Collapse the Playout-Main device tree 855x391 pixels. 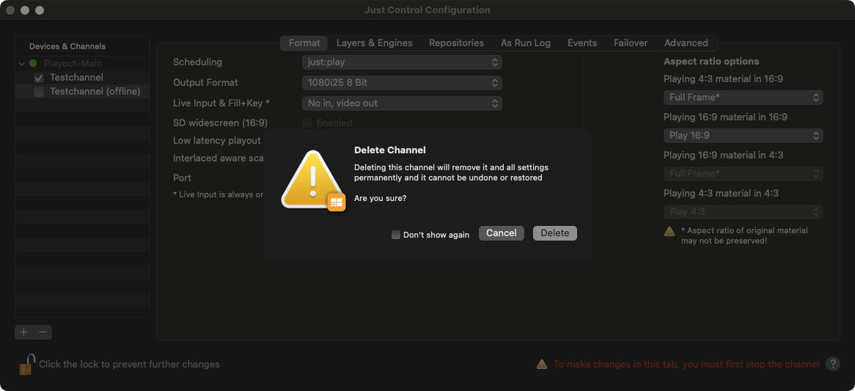point(22,63)
